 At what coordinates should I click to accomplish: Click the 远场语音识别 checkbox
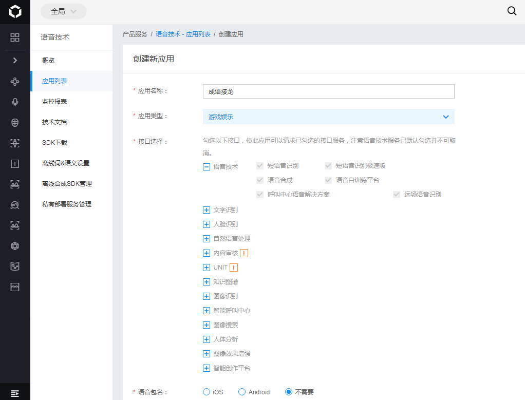click(397, 195)
